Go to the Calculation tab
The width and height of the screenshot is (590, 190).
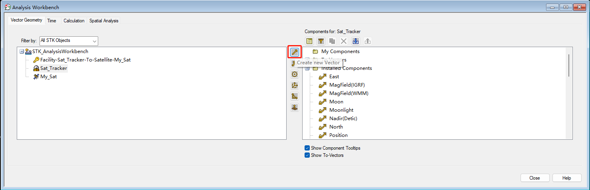coord(74,21)
